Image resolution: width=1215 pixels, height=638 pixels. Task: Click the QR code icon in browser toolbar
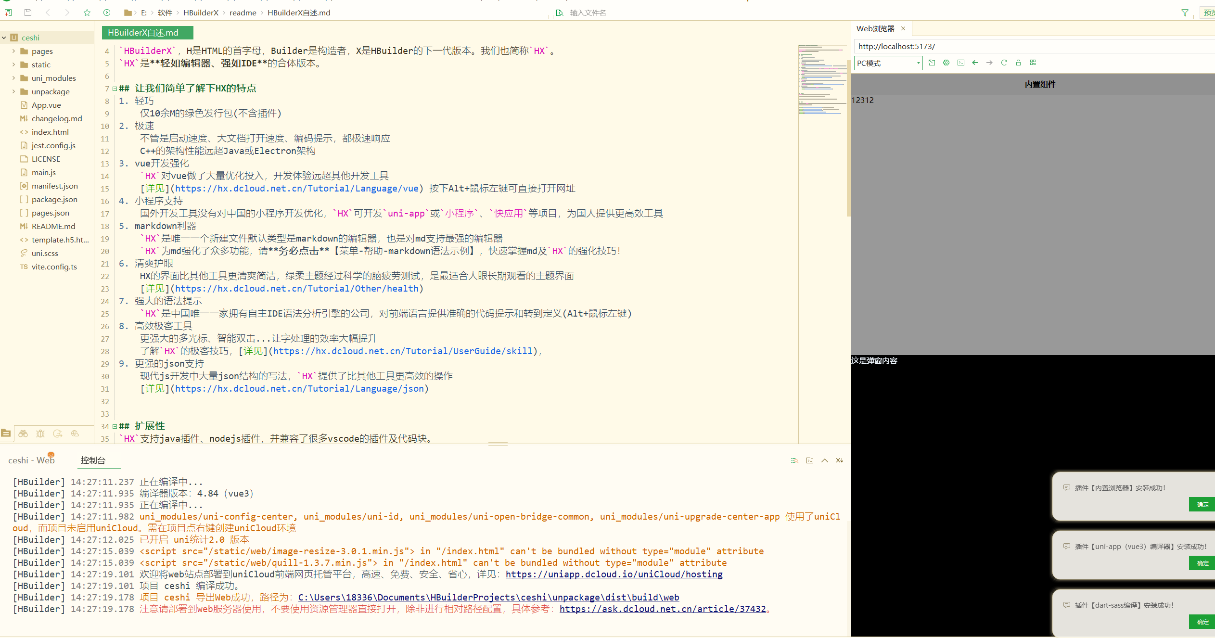(x=1033, y=63)
